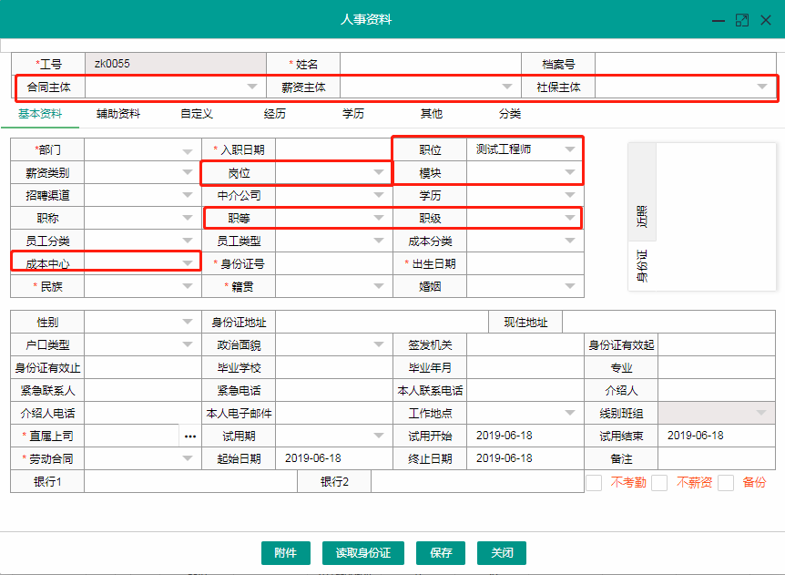Viewport: 785px width, 575px height.
Task: Click the 附件 button
Action: pyautogui.click(x=285, y=553)
